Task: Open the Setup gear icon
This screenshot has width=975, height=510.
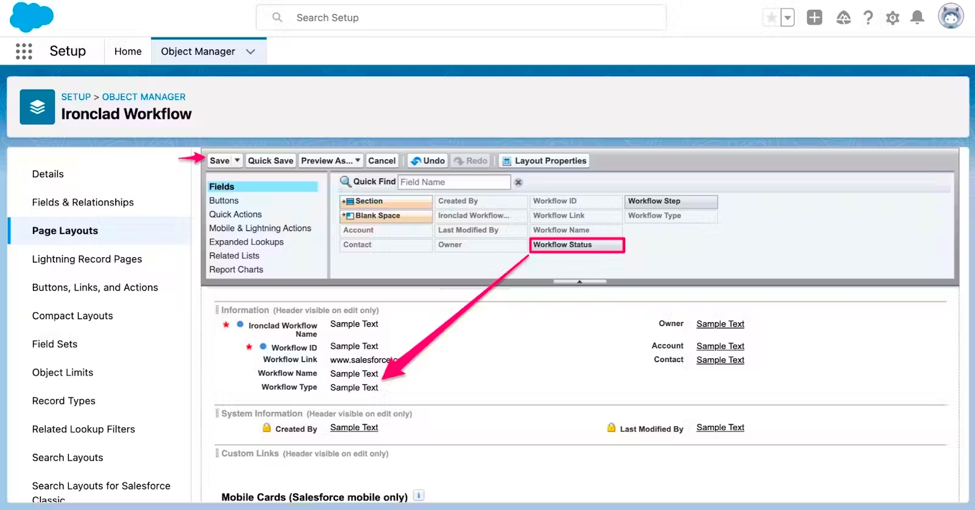Action: (893, 18)
